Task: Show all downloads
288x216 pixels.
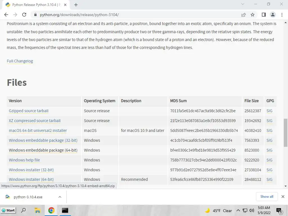Action: [267, 197]
